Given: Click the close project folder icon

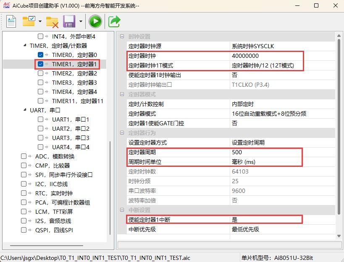Looking at the screenshot, I should [x=53, y=21].
